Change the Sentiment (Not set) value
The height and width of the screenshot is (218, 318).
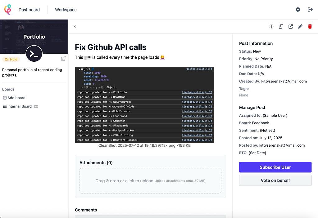(x=267, y=131)
